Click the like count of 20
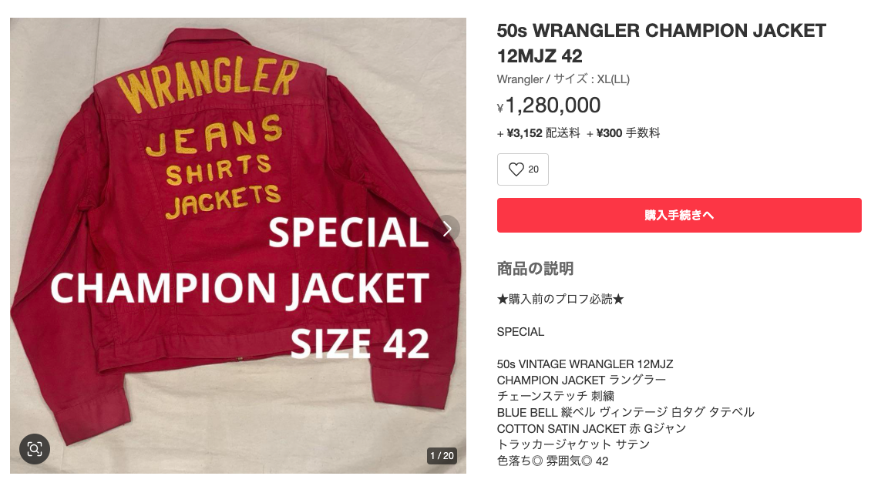 pos(533,169)
